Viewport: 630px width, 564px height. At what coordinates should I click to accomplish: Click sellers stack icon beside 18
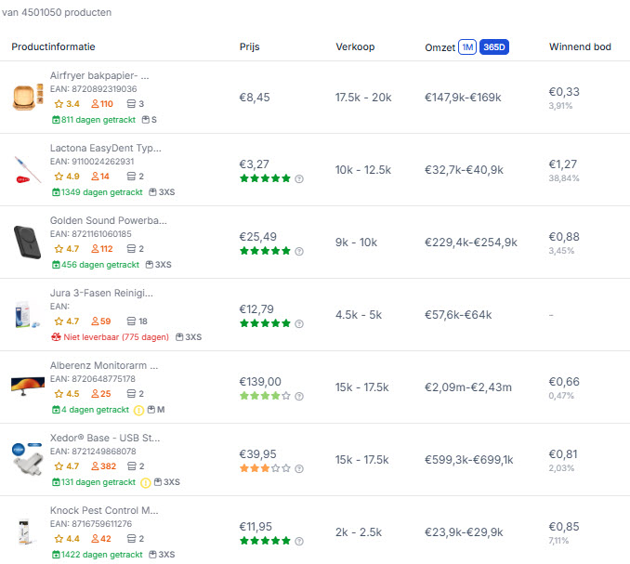131,321
